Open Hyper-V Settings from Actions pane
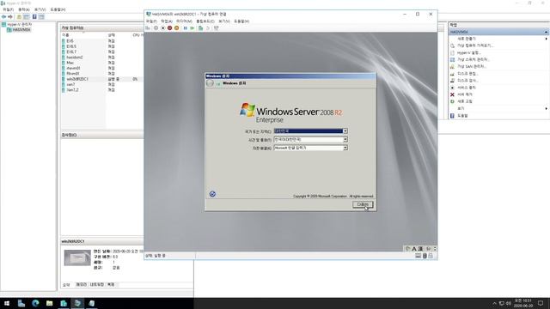Image resolution: width=550 pixels, height=309 pixels. [x=468, y=52]
